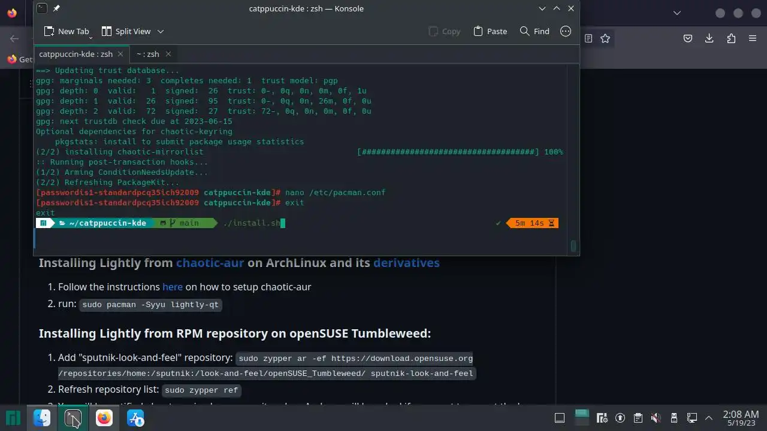Screen dimensions: 767x431
Task: Open the chaotic-aur link in Firefox page
Action: click(x=210, y=263)
